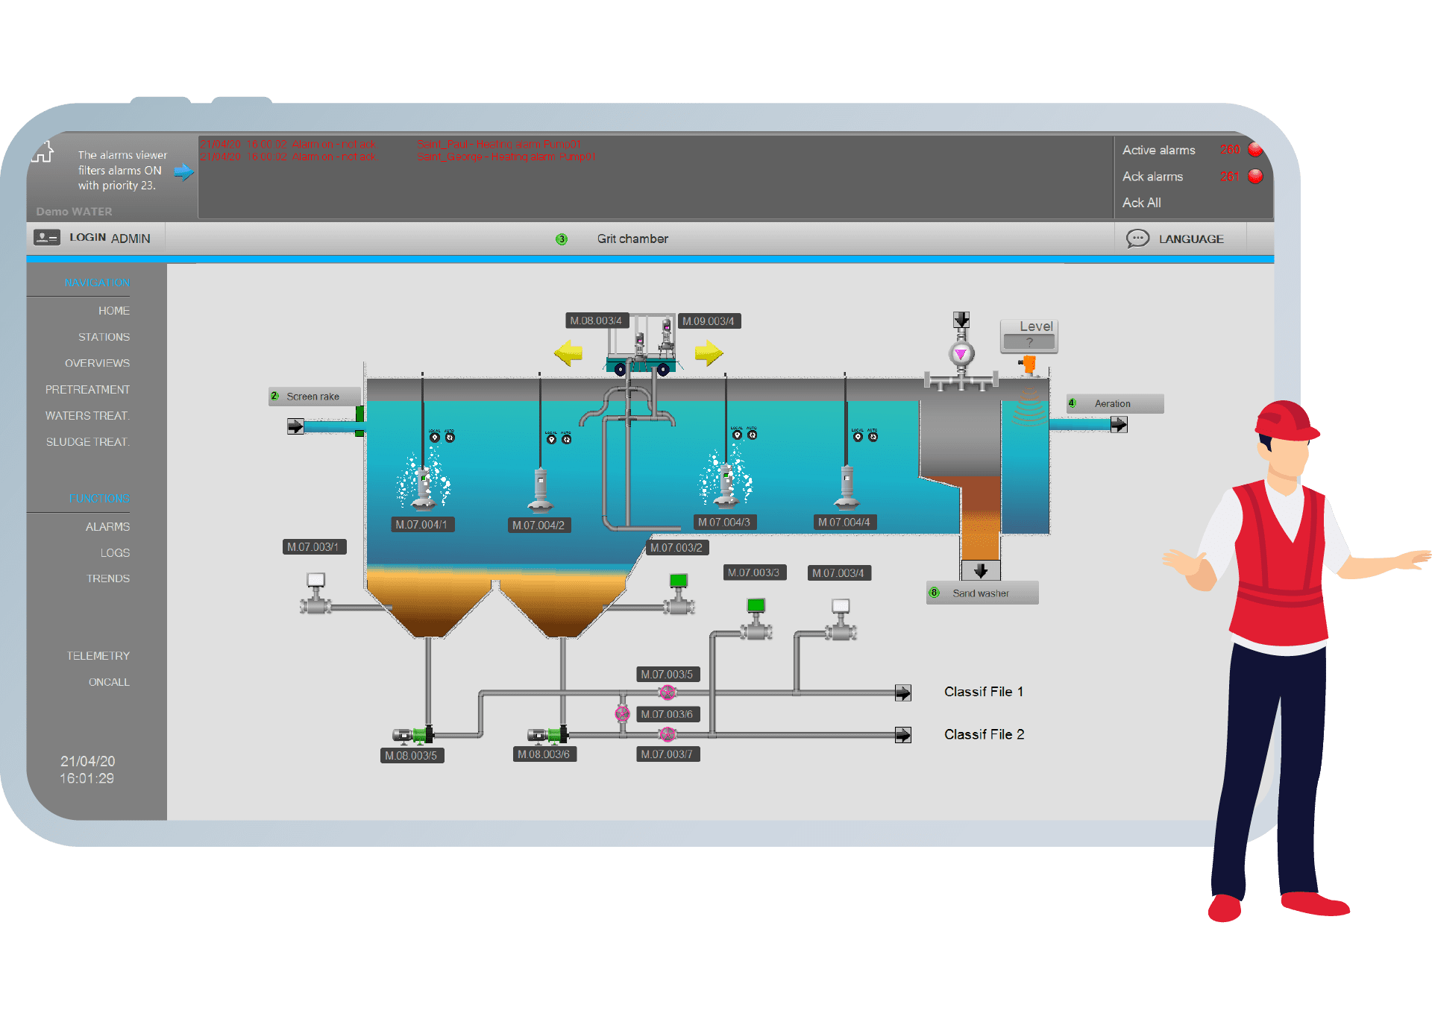Select the pink valve M.07.003/6
This screenshot has height=1019, width=1432.
point(622,713)
